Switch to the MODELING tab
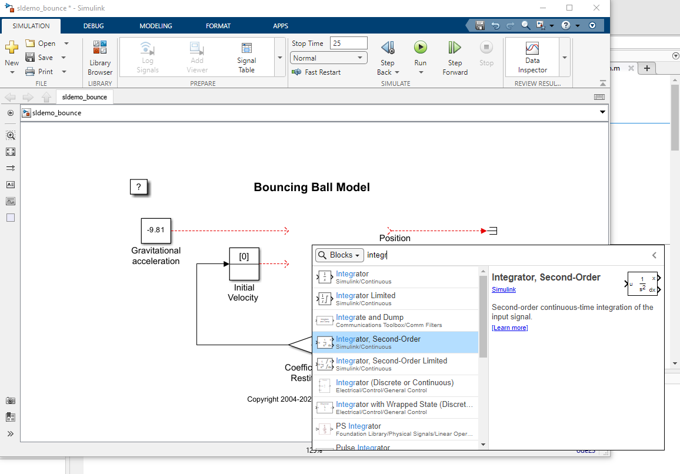This screenshot has width=680, height=474. [x=156, y=26]
